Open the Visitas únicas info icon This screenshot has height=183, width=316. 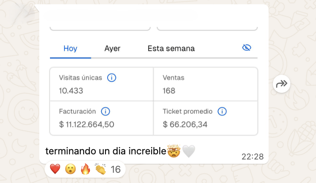coord(111,78)
